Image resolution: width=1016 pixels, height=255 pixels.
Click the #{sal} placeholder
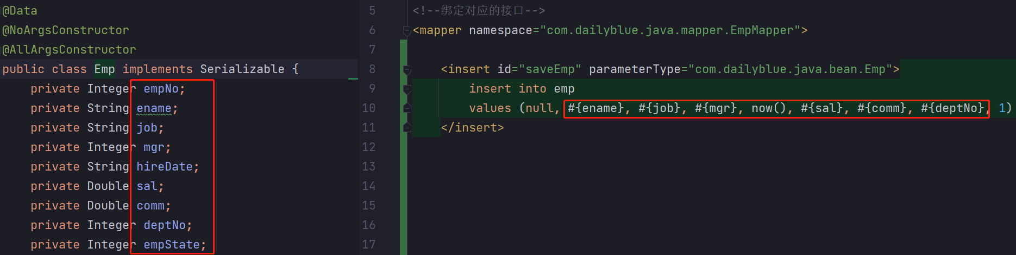coord(822,108)
